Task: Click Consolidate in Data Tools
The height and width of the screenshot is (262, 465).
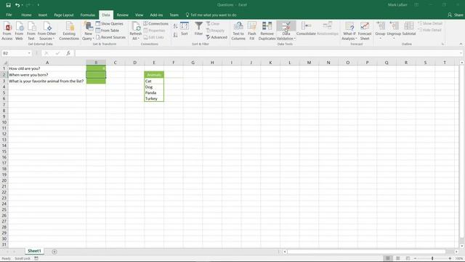Action: 306,29
